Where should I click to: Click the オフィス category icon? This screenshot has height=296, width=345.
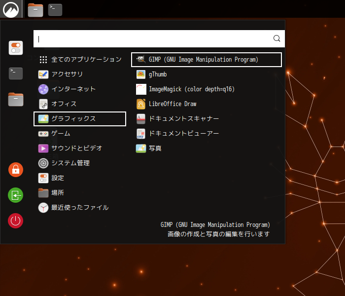tap(43, 104)
